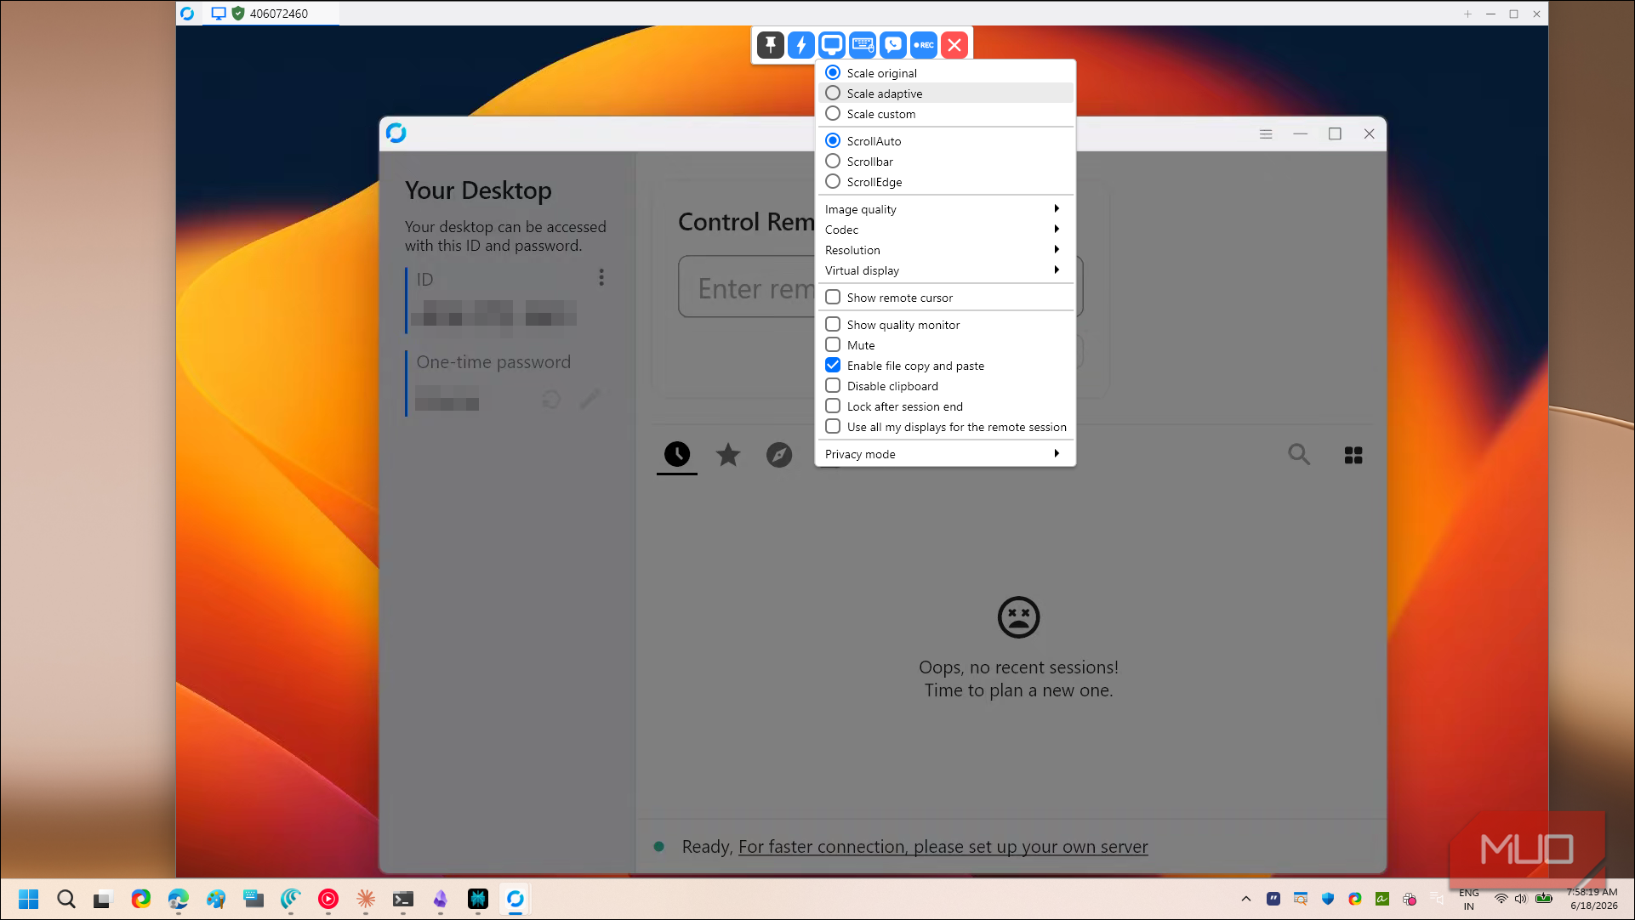Viewport: 1635px width, 920px height.
Task: Check Disable clipboard
Action: (x=945, y=386)
